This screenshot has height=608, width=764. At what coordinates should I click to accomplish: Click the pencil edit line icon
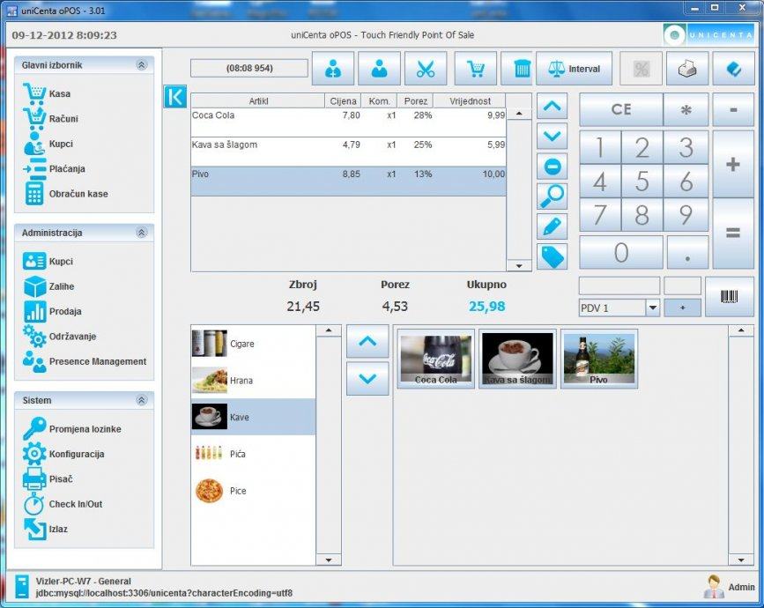(552, 226)
